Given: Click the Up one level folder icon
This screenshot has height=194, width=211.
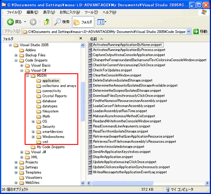Looking at the screenshot, I should [47, 22].
